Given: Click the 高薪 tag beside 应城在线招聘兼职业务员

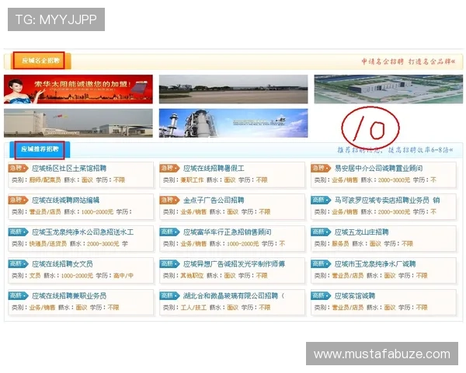Looking at the screenshot, I should [18, 295].
